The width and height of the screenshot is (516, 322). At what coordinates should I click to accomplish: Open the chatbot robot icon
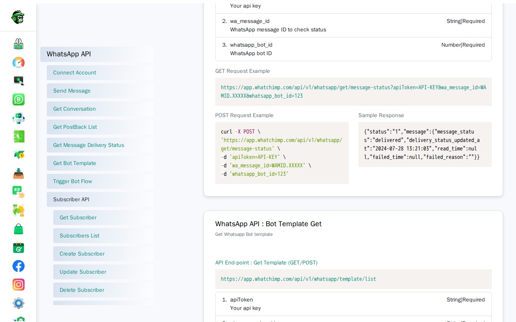19,118
